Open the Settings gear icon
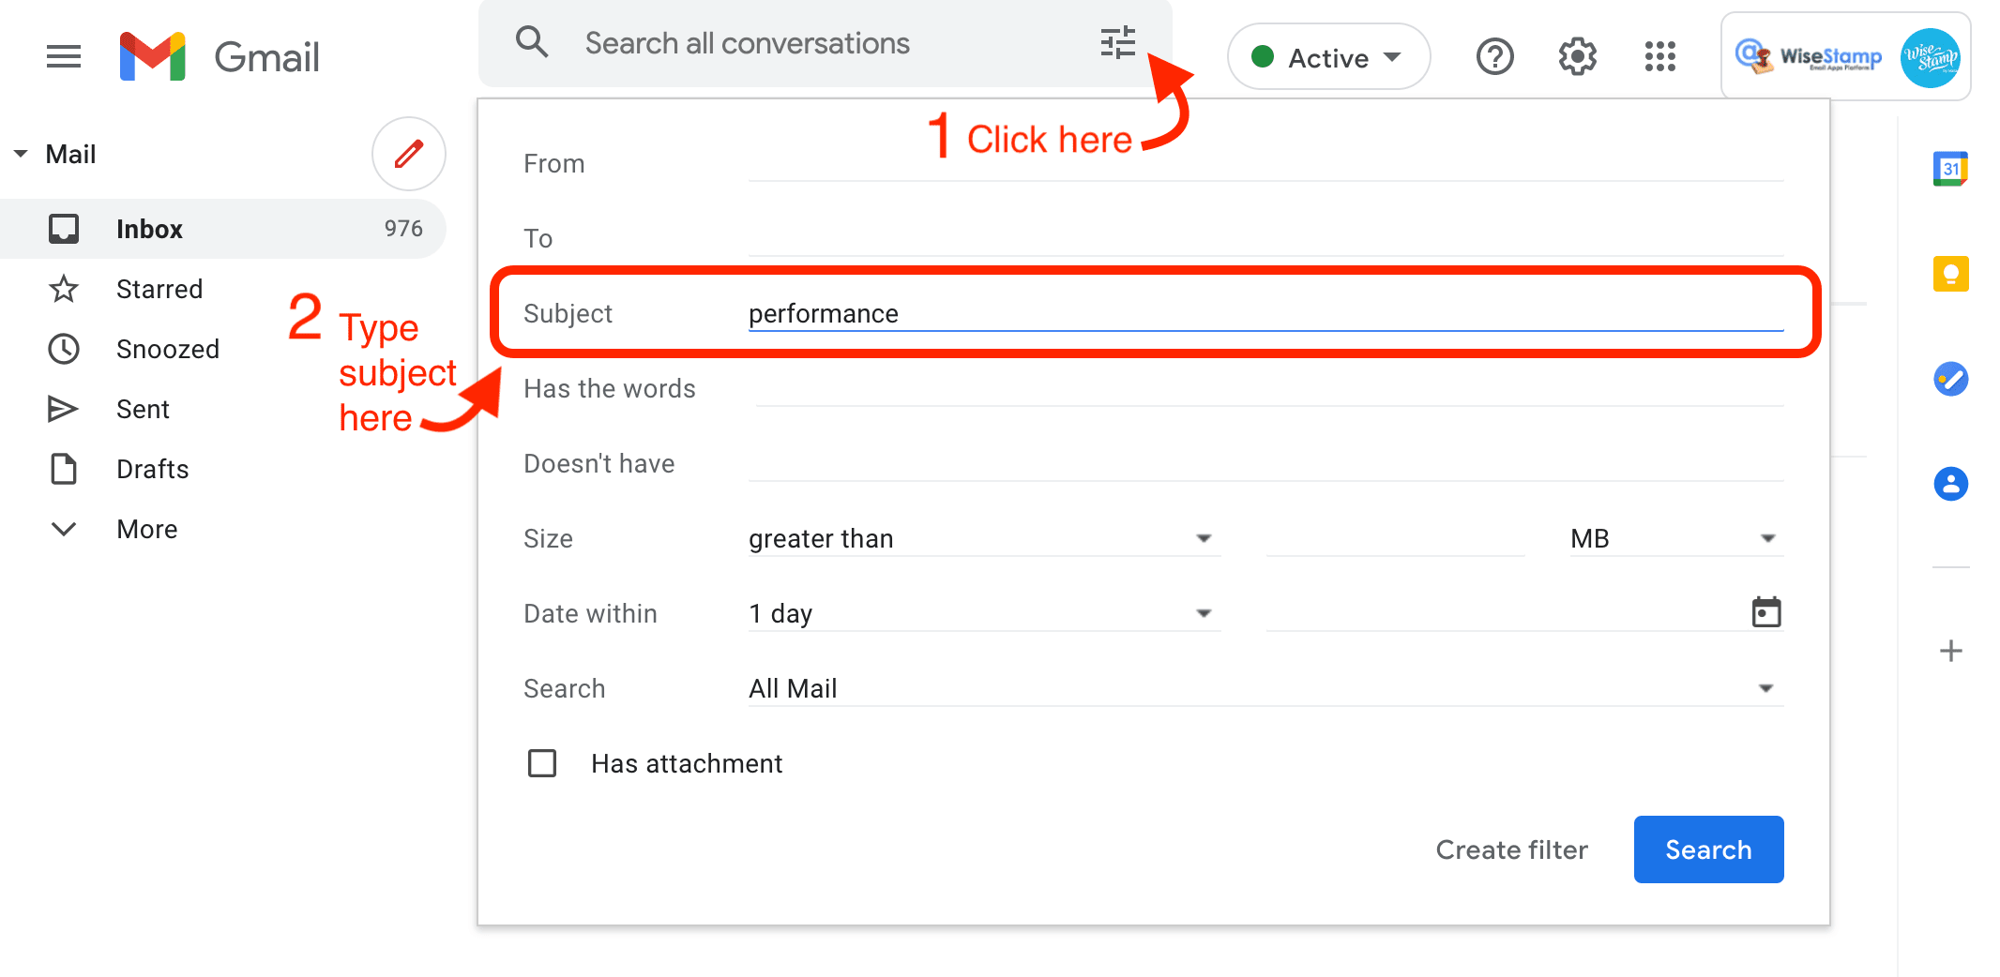Viewport: 2000px width, 977px height. pyautogui.click(x=1577, y=57)
